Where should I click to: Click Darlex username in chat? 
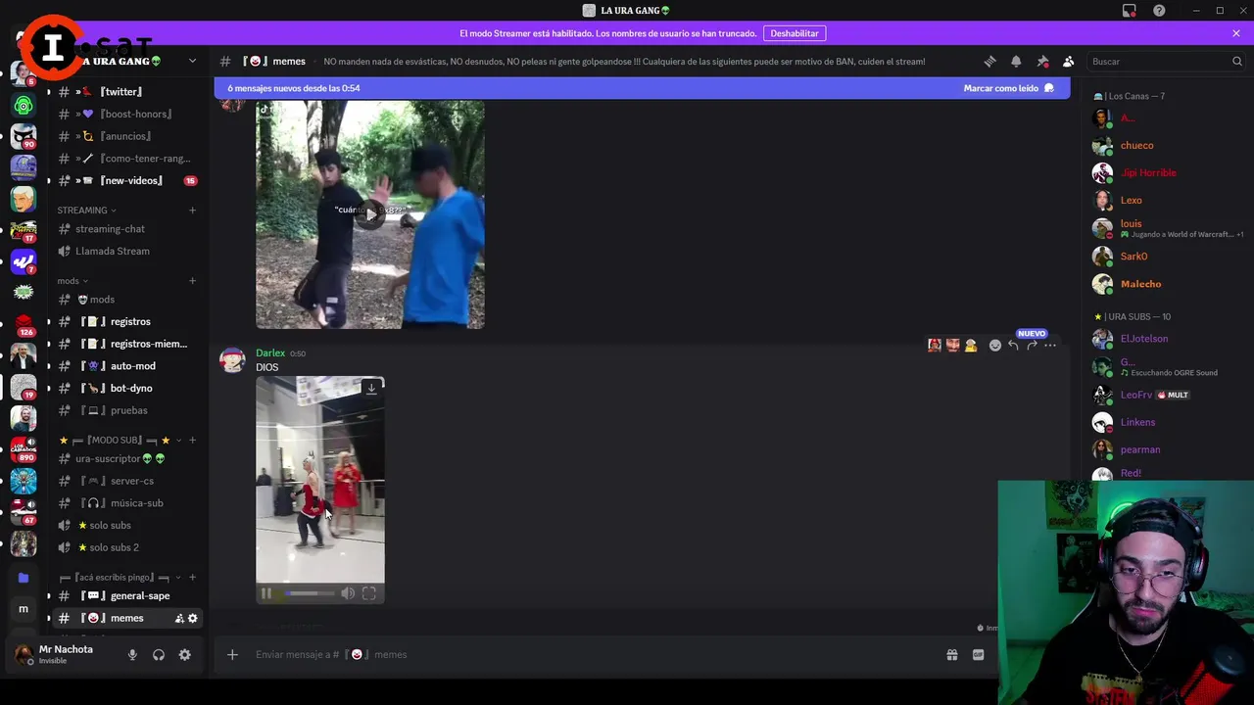pyautogui.click(x=270, y=353)
